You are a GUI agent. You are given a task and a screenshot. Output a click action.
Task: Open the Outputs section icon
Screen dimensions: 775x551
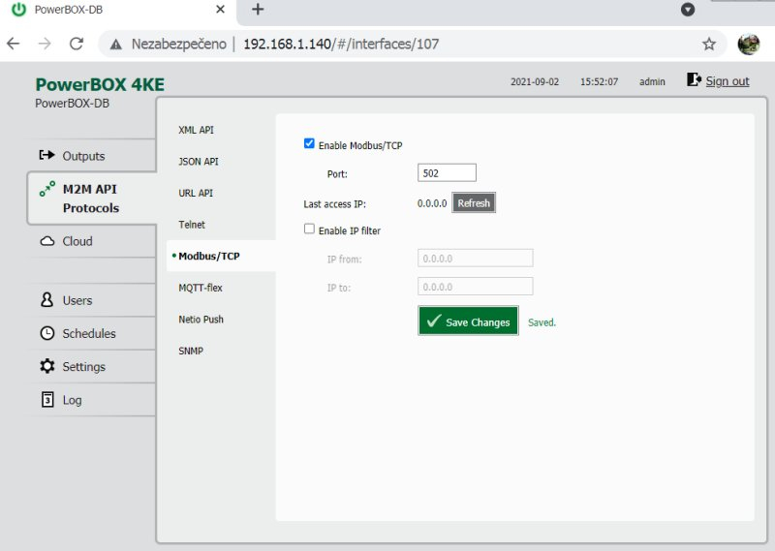(46, 155)
